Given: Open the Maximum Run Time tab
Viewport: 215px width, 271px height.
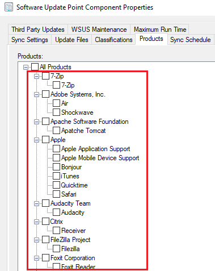Looking at the screenshot, I should [x=160, y=30].
